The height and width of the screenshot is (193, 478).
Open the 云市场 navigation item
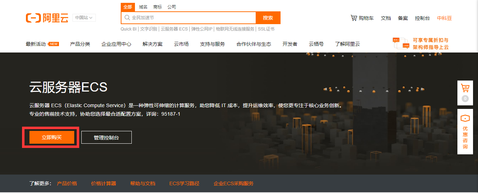[x=181, y=44]
